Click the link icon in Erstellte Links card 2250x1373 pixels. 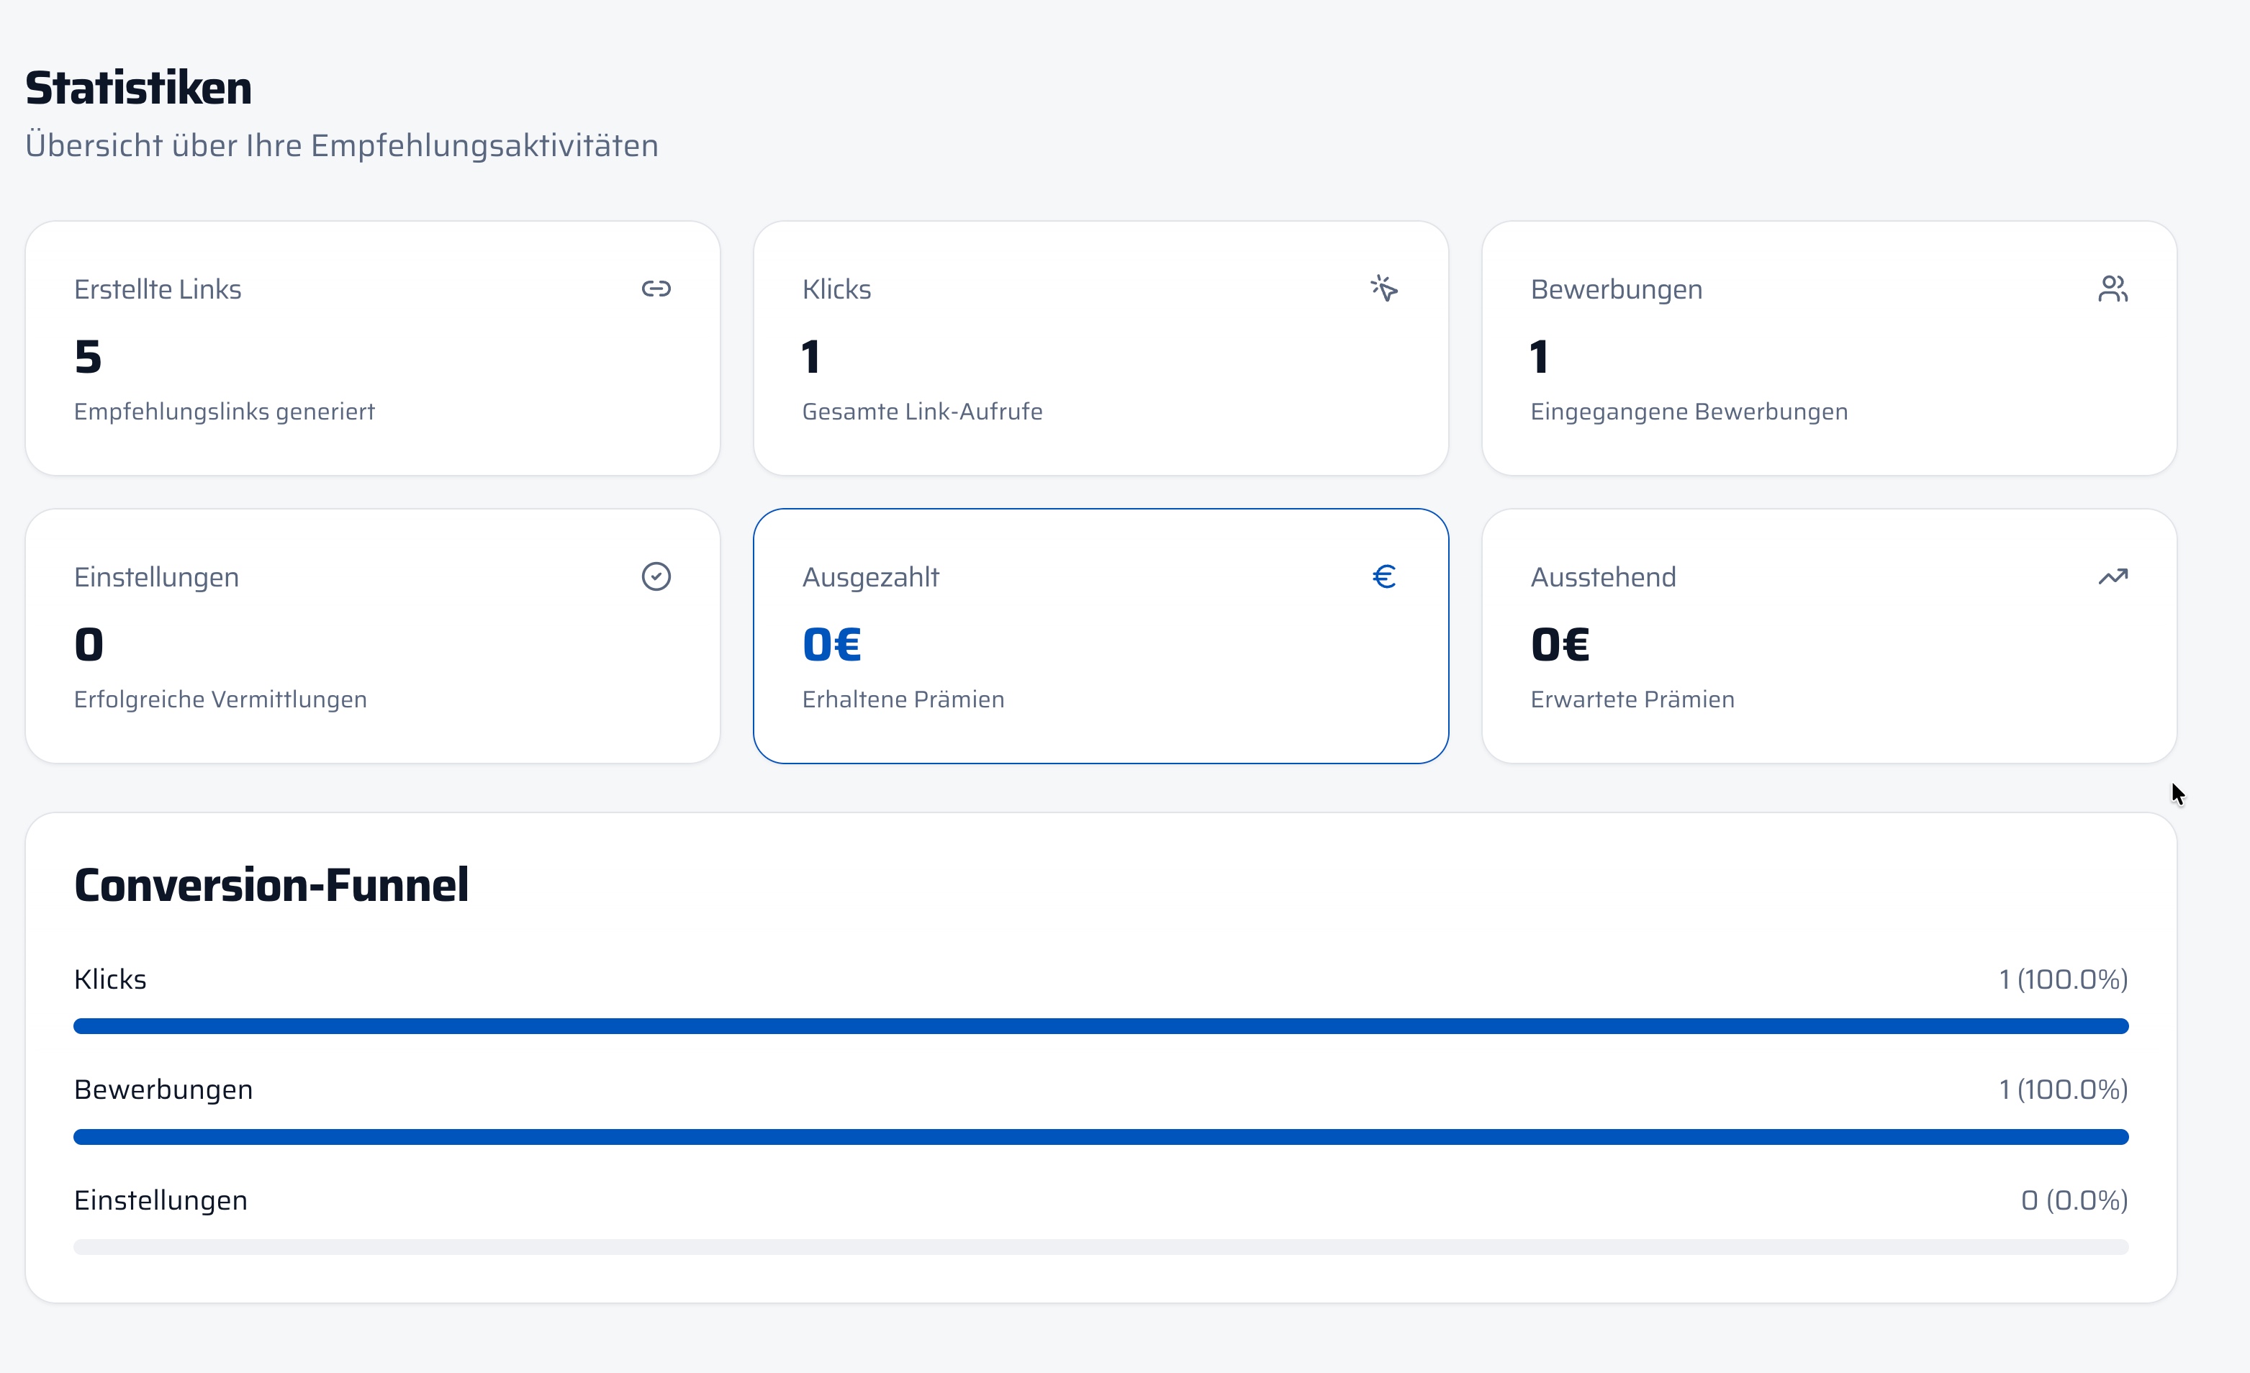coord(656,289)
